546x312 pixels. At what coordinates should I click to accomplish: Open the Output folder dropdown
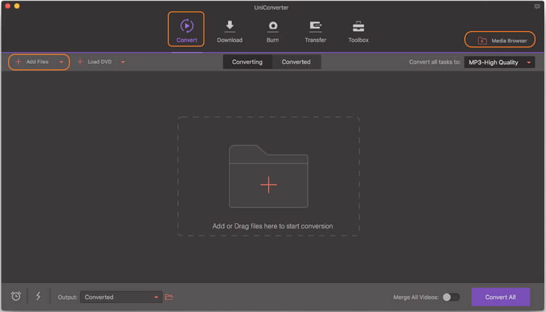point(121,297)
